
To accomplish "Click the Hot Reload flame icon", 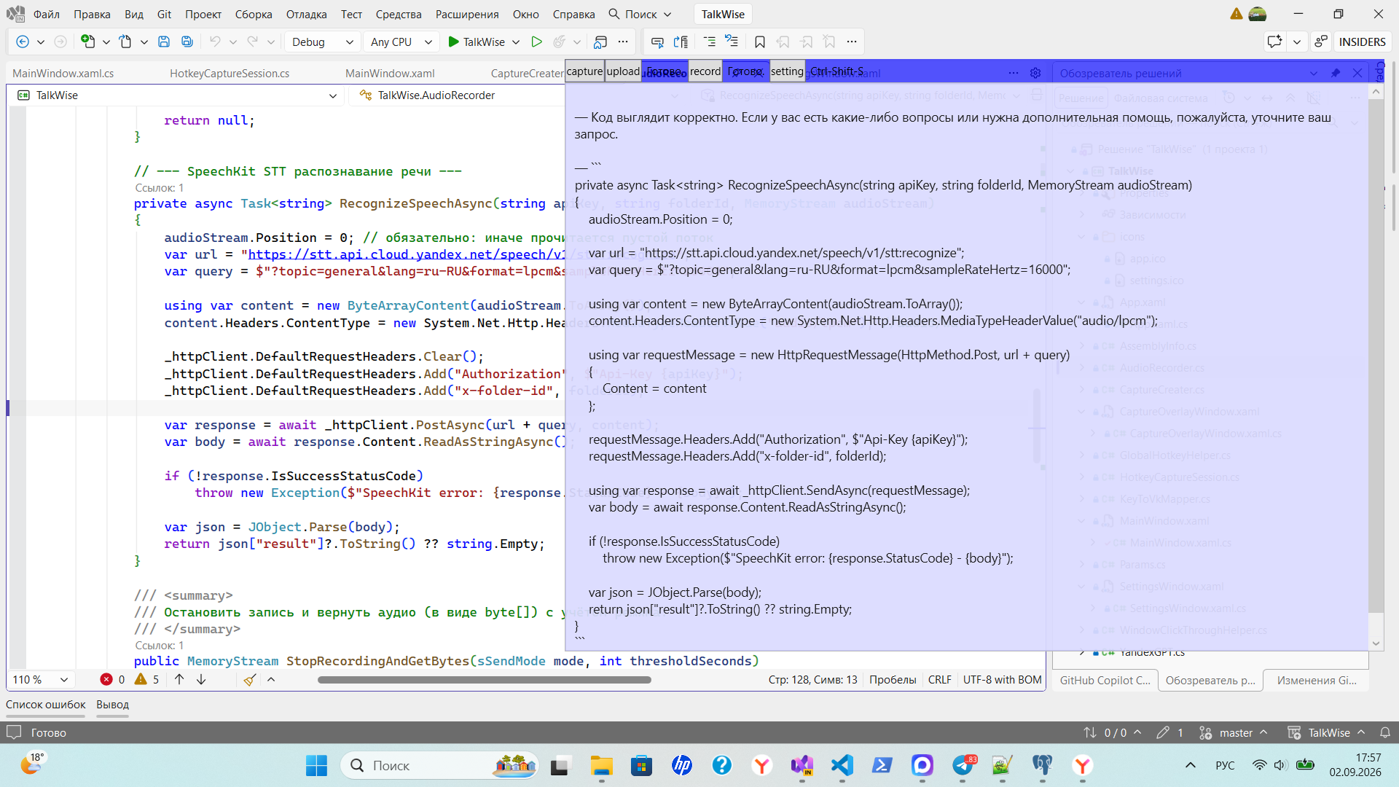I will tap(559, 42).
